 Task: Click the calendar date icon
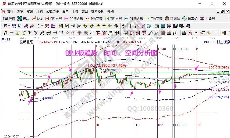point(157,26)
